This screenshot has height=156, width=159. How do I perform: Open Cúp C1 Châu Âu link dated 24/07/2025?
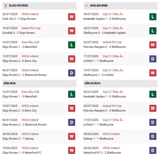pyautogui.click(x=113, y=28)
